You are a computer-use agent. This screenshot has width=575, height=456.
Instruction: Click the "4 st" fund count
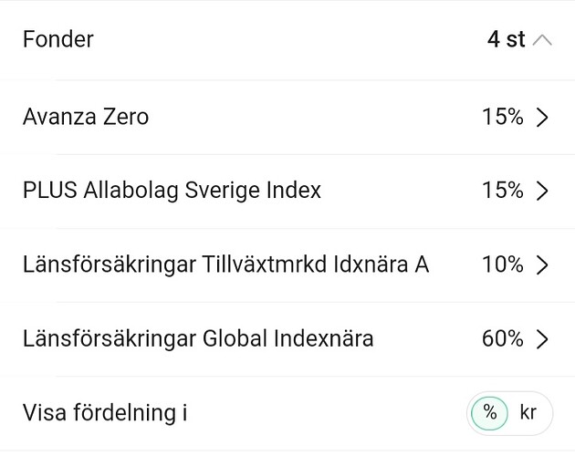(x=506, y=40)
